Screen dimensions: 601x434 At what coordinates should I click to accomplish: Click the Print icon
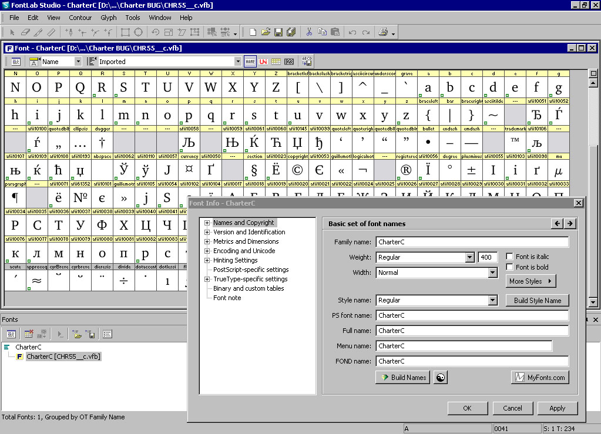coord(383,32)
